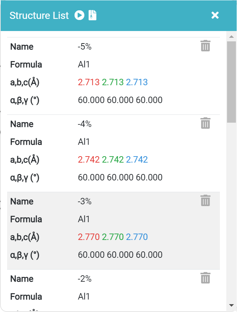Delete the -3% structure with trash icon

coord(205,201)
